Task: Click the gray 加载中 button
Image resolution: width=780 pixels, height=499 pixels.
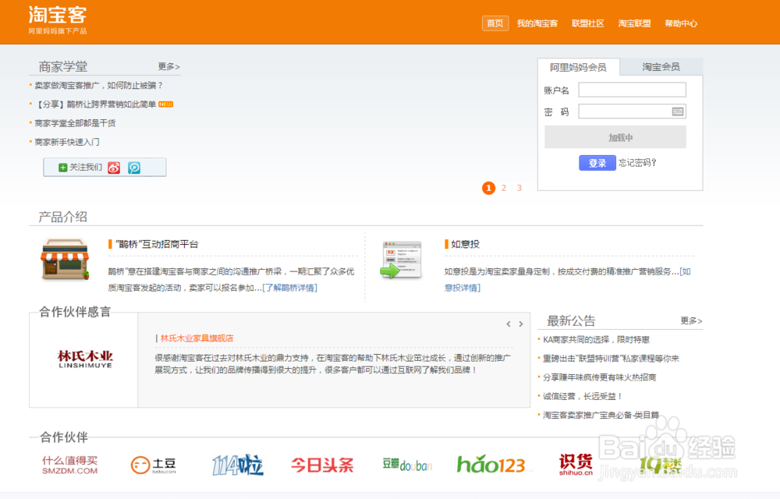Action: click(615, 137)
